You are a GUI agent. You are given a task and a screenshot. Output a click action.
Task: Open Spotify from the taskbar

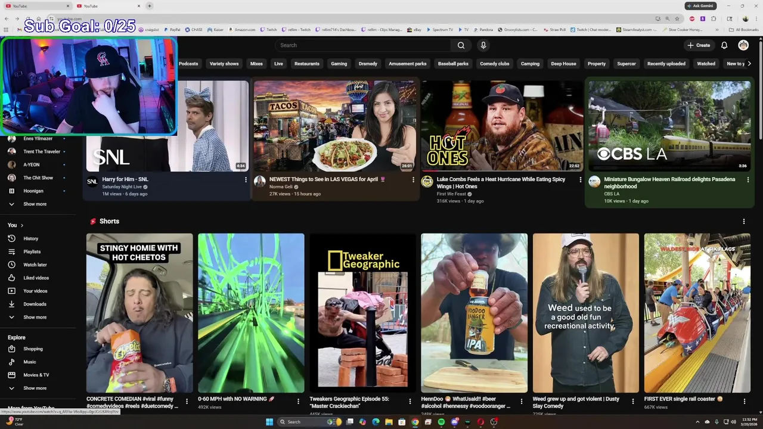point(441,422)
